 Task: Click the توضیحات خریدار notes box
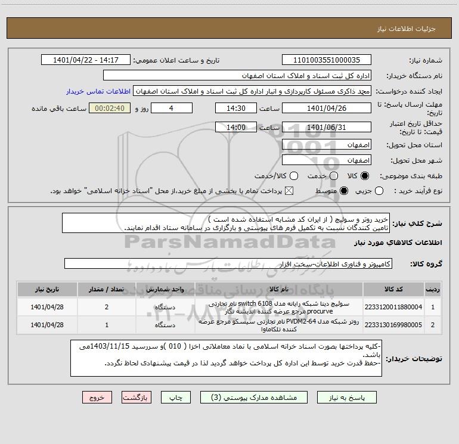coord(226,358)
